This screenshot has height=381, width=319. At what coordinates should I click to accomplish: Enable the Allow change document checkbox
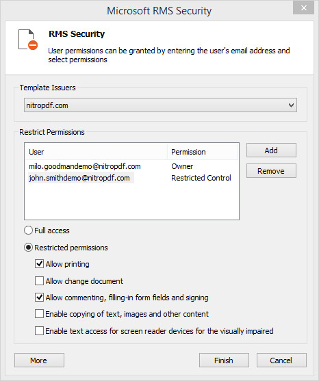point(40,281)
